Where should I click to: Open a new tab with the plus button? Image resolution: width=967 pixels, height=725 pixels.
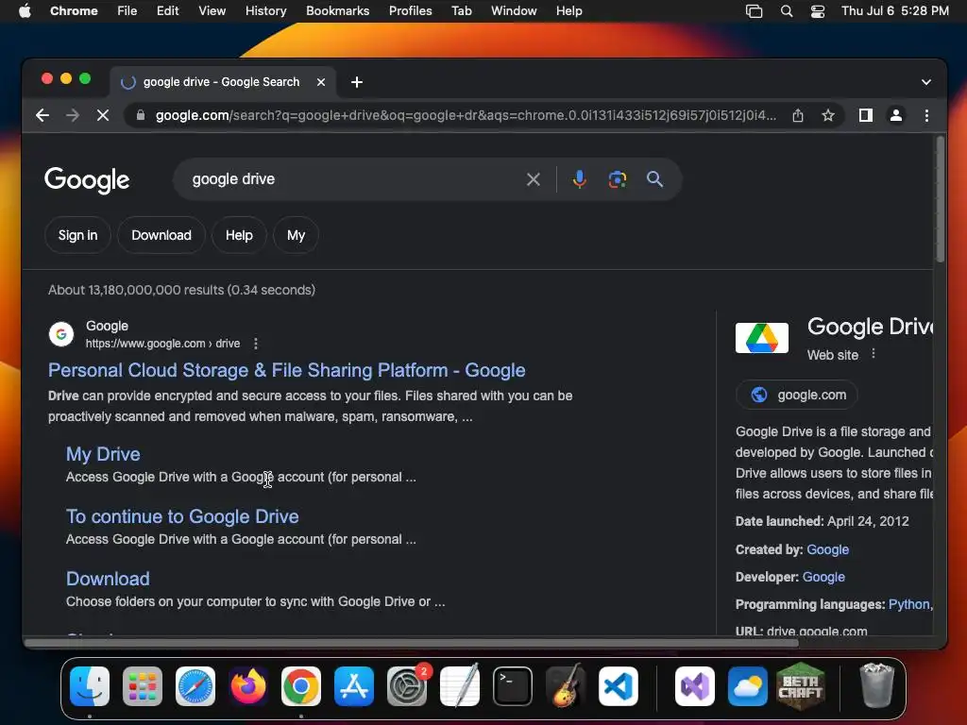(x=356, y=82)
